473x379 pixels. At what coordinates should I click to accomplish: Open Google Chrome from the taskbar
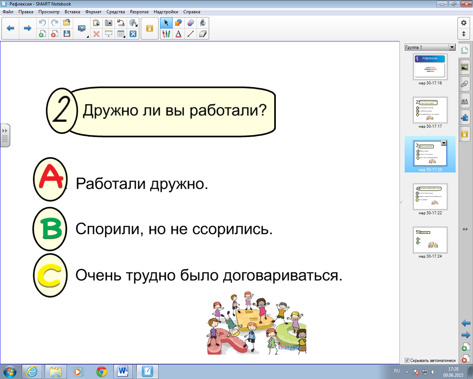tap(101, 371)
